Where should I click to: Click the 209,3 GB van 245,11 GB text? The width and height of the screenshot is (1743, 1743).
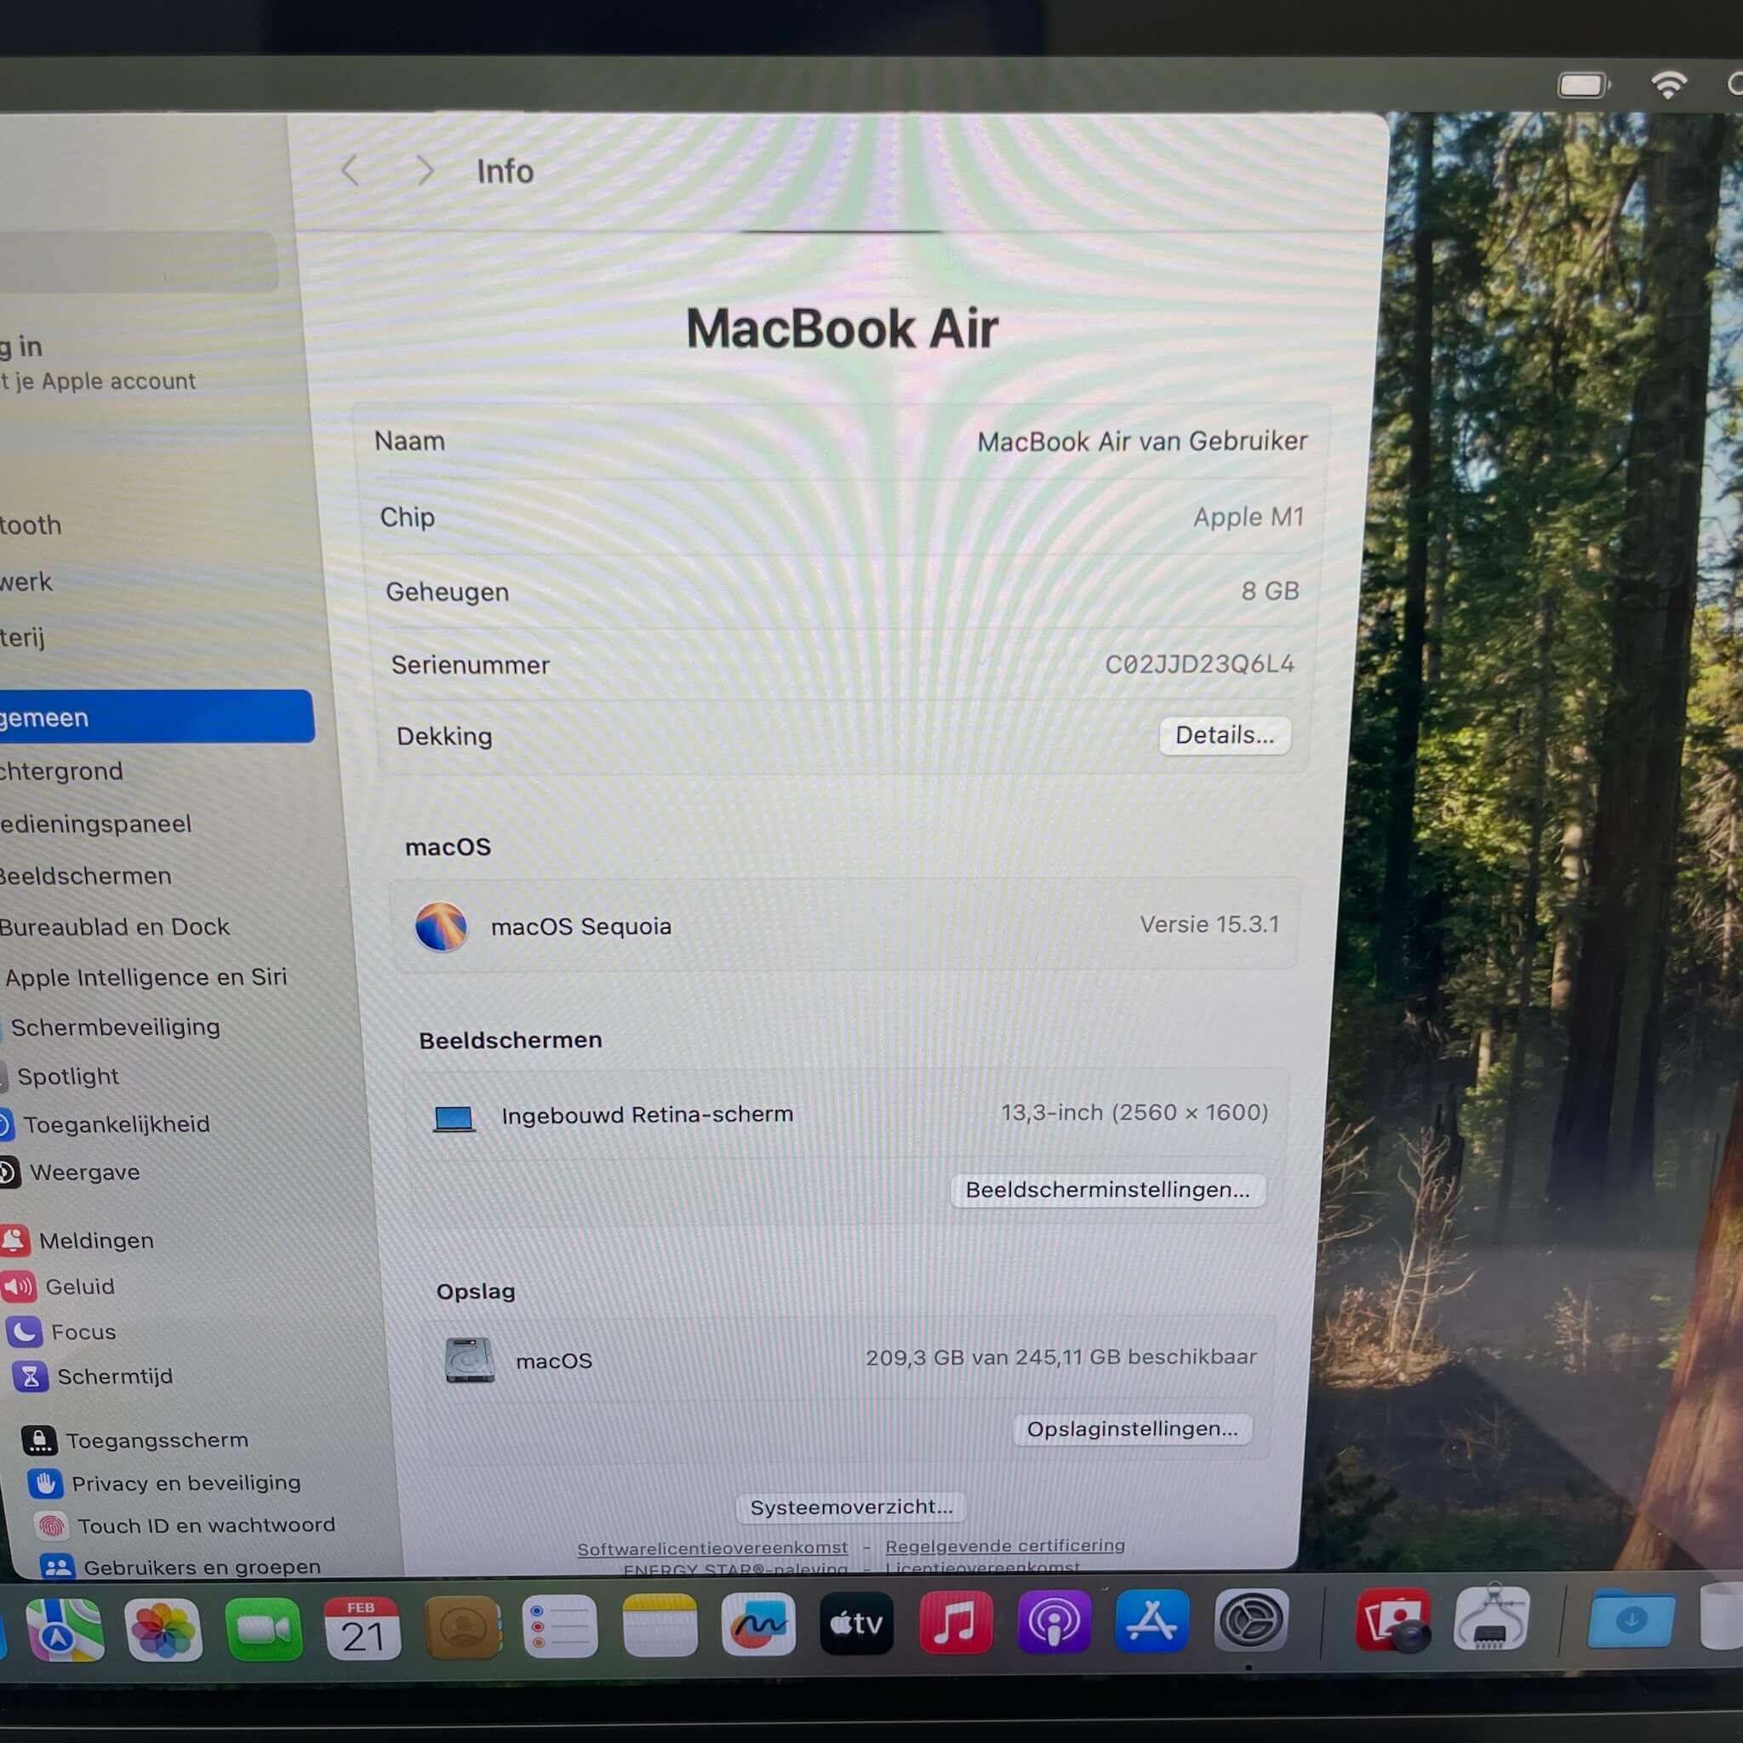[x=1061, y=1357]
